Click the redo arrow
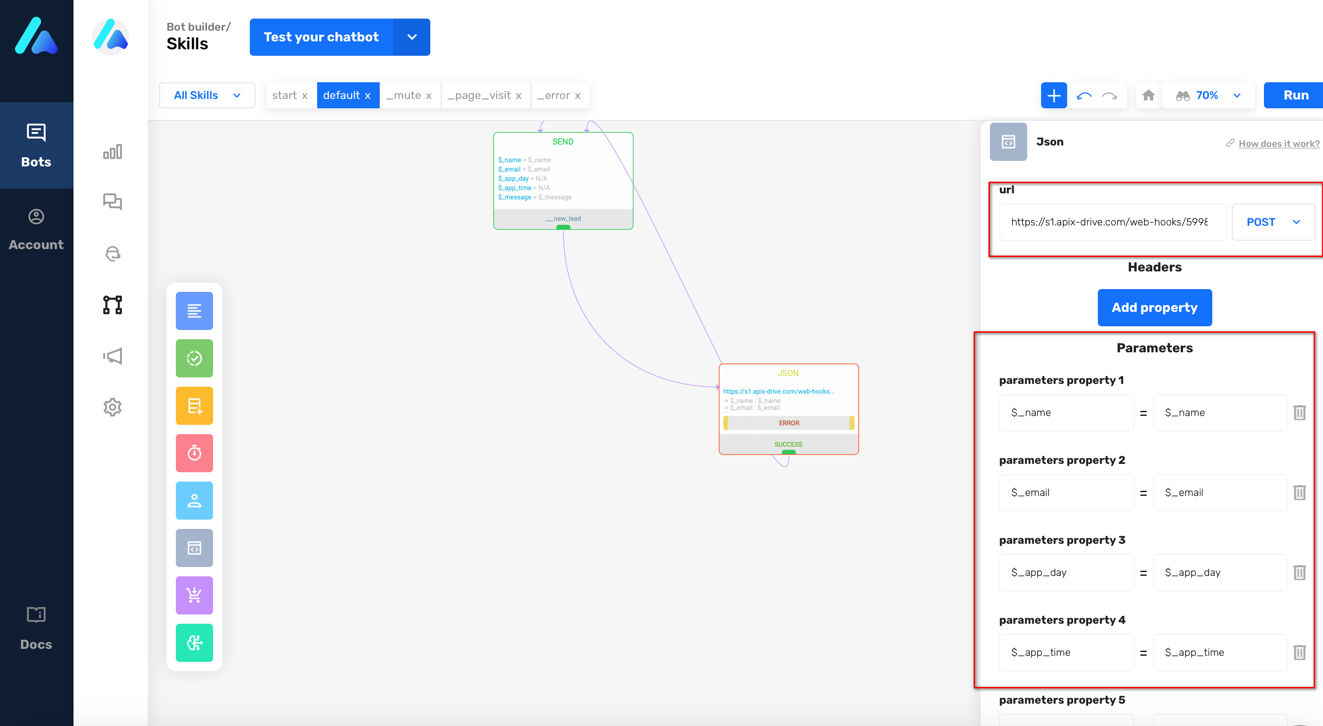Image resolution: width=1323 pixels, height=726 pixels. 1109,96
